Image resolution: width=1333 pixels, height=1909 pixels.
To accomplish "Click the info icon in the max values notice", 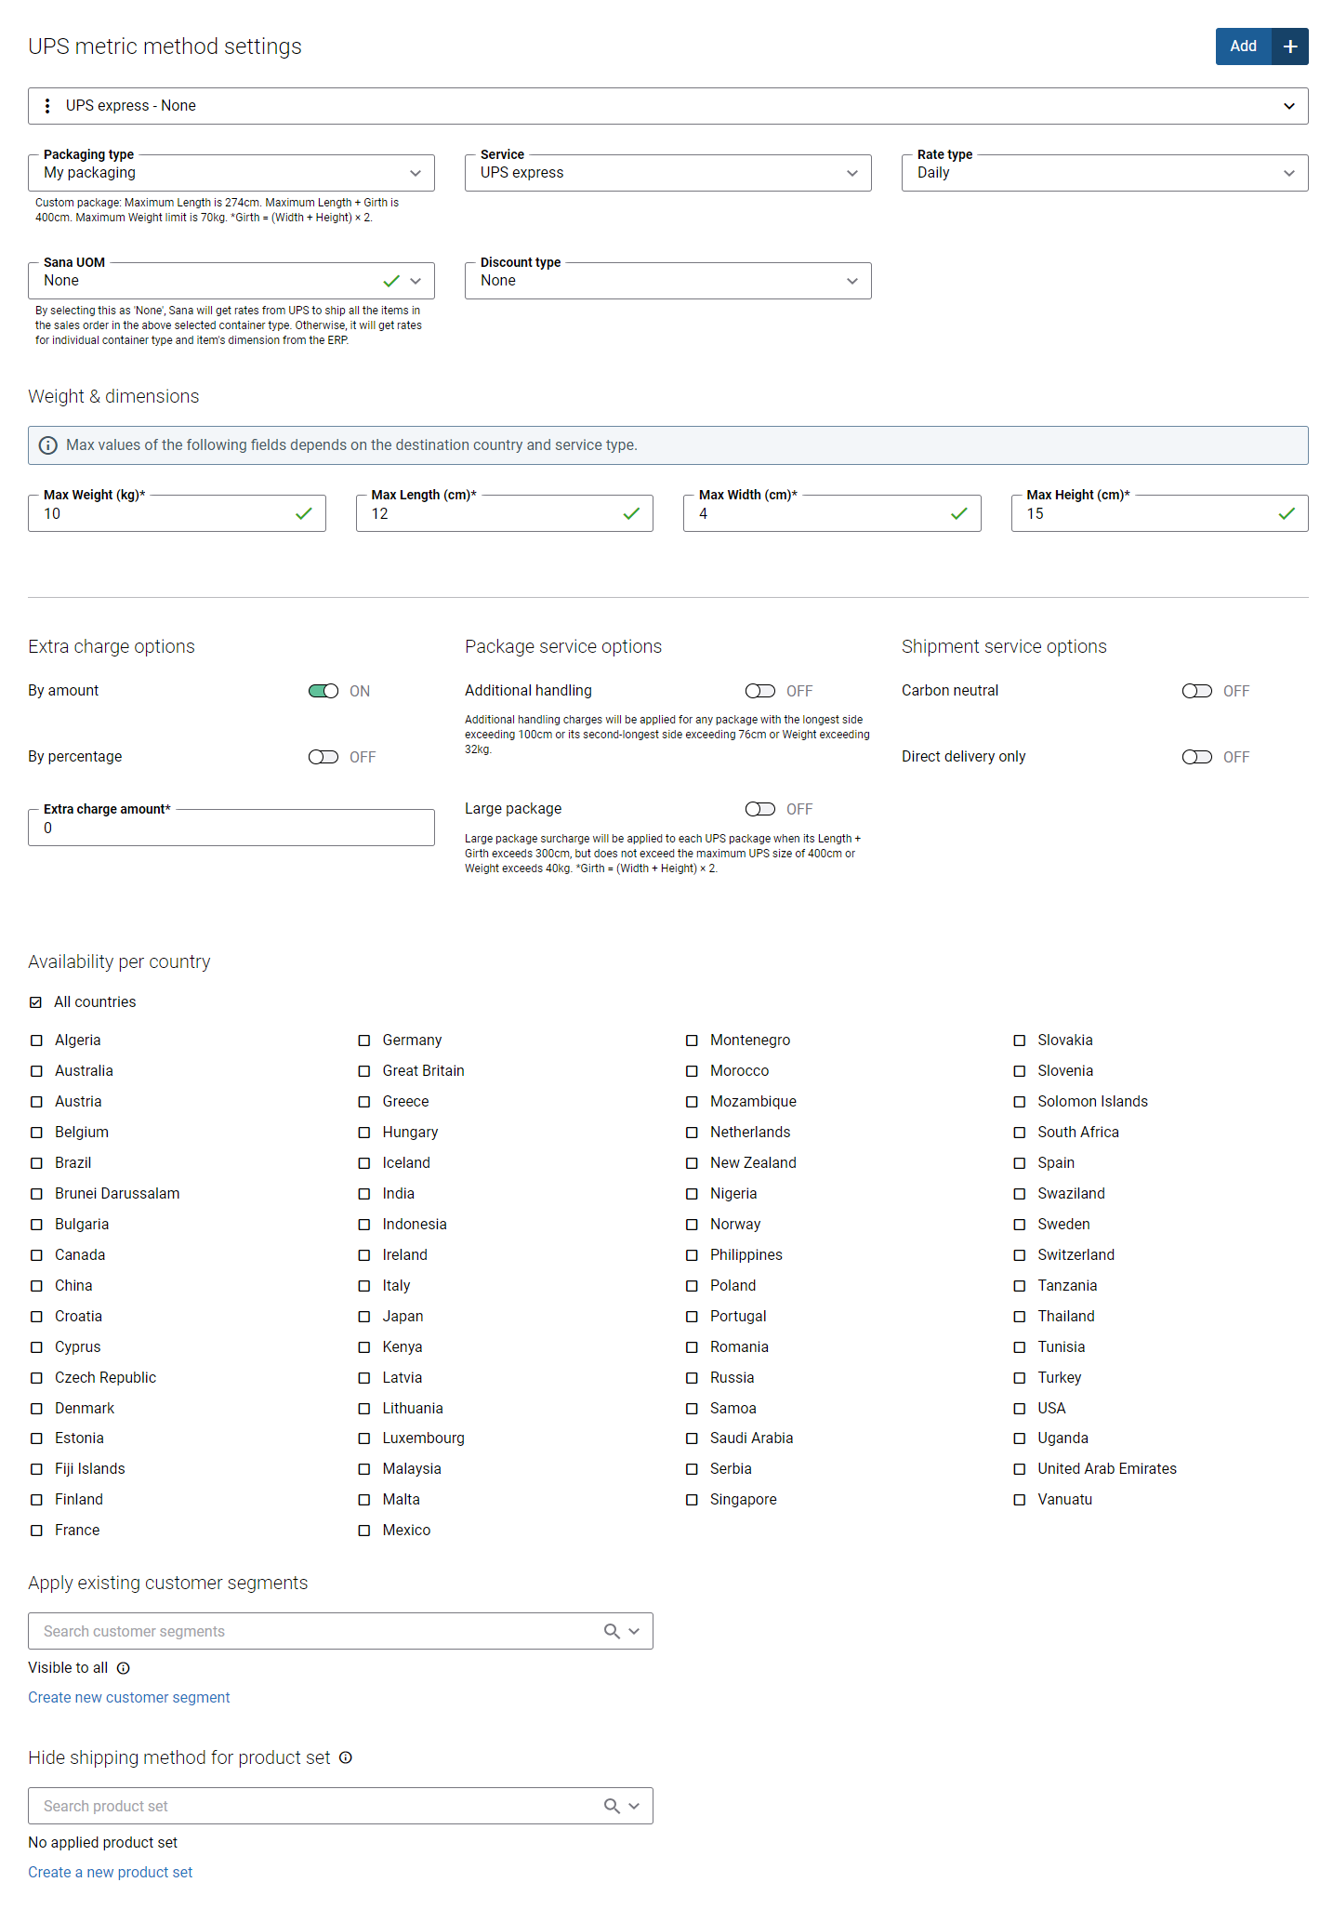I will [48, 445].
